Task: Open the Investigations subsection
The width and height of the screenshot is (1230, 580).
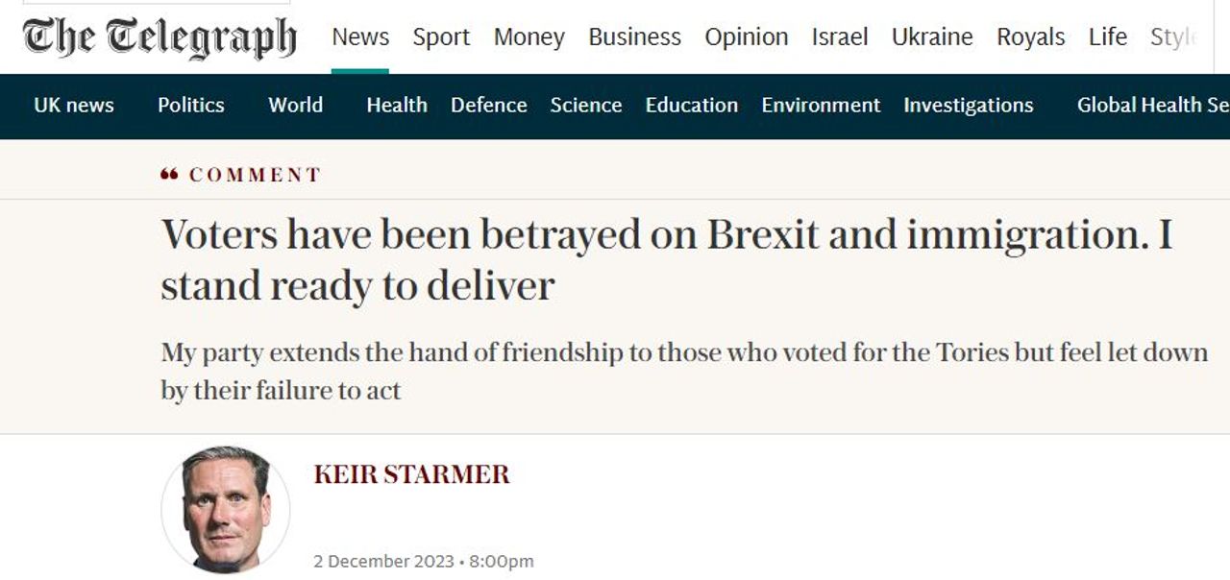Action: tap(968, 106)
